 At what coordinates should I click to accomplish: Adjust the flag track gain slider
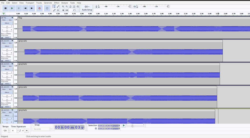click(7, 27)
